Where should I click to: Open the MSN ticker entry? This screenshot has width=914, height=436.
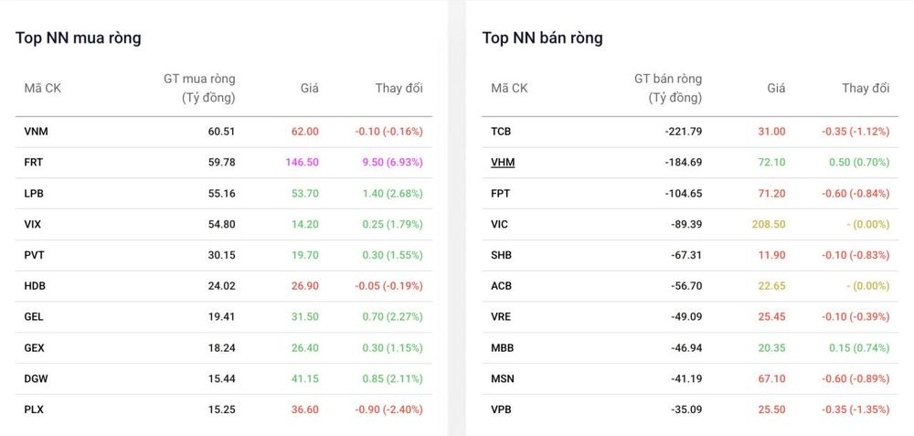501,379
